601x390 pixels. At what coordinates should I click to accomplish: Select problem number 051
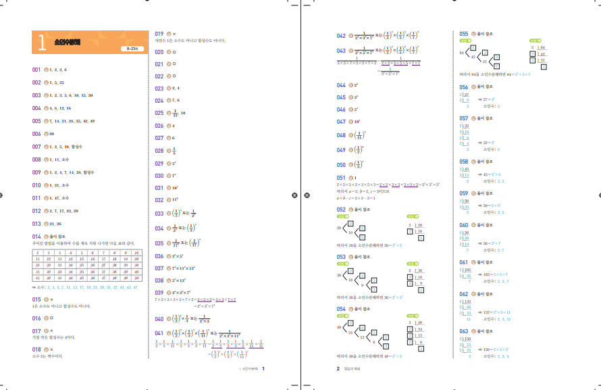(341, 177)
